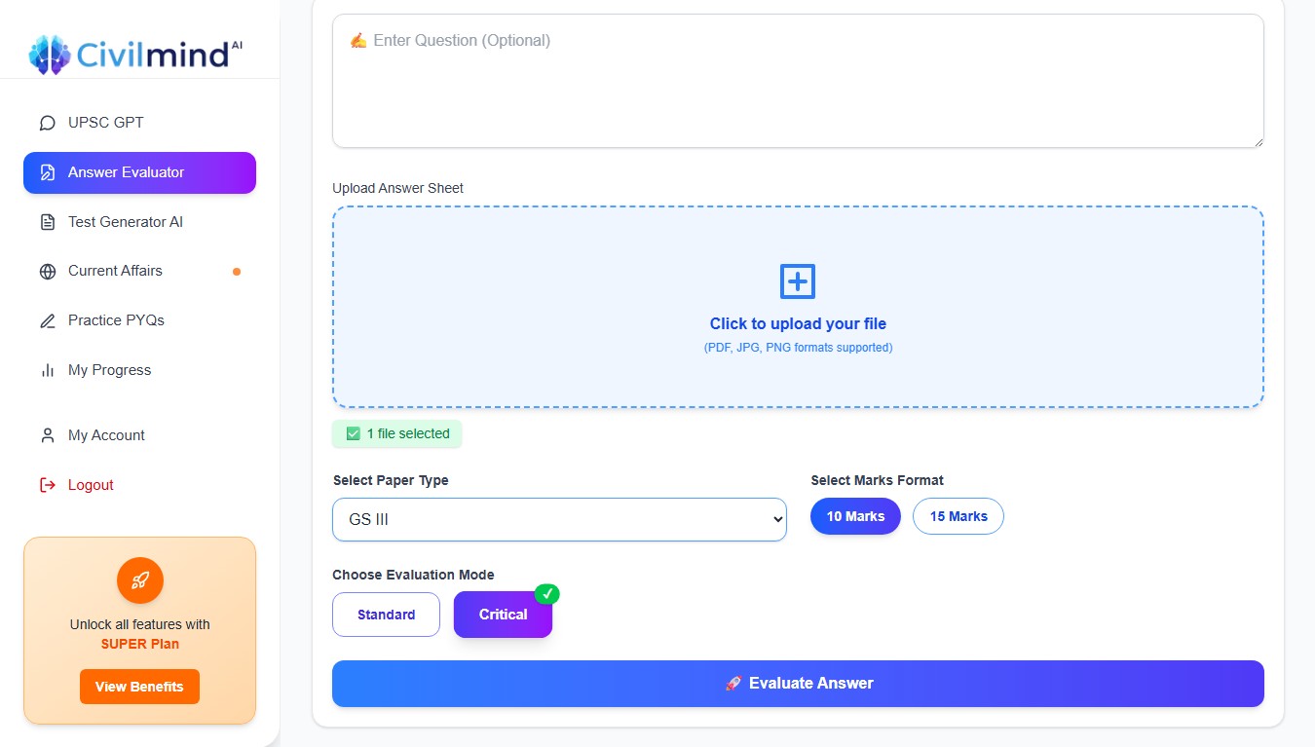The image size is (1315, 747).
Task: Click the Practice PYQs pencil icon
Action: (48, 321)
